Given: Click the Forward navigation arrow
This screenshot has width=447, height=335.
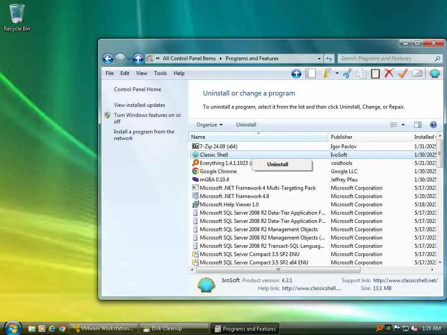Looking at the screenshot, I should pos(120,59).
